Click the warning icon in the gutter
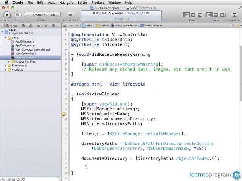Image resolution: width=242 pixels, height=181 pixels. pyautogui.click(x=64, y=114)
